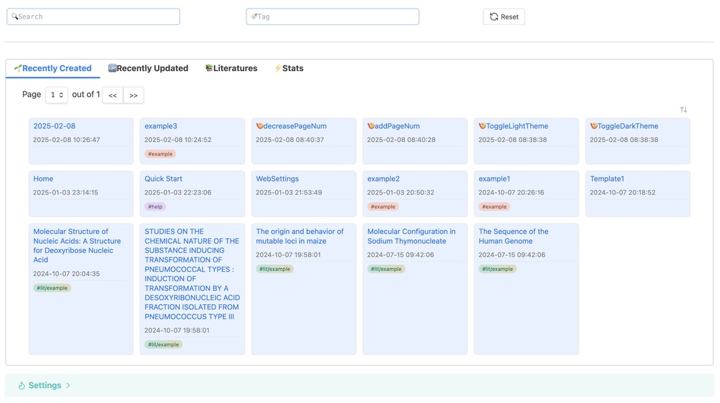Open Molecular Configuration in Sodium Thymonucleate

pos(411,236)
